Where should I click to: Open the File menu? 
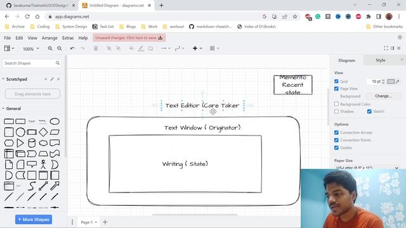tap(7, 38)
